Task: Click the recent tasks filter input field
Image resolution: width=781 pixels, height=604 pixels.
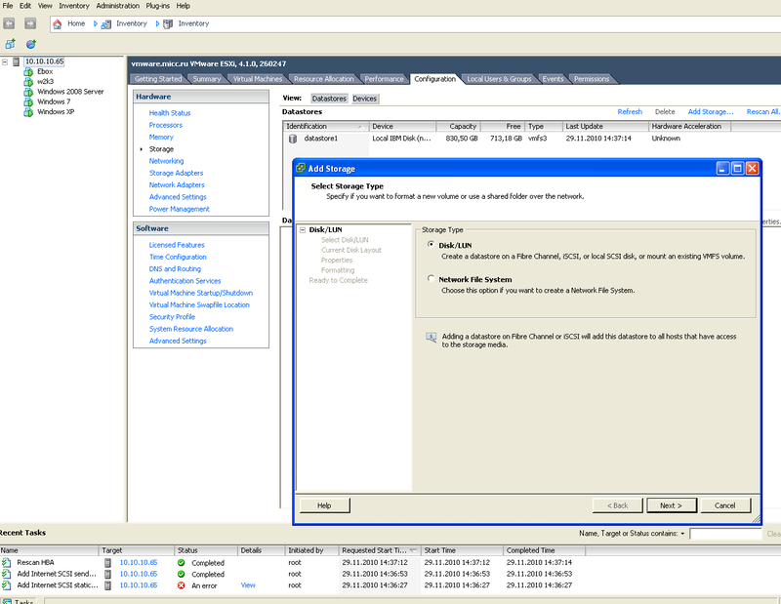Action: pyautogui.click(x=725, y=534)
